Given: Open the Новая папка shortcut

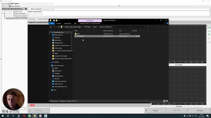Looking at the screenshot, I should point(58,48).
